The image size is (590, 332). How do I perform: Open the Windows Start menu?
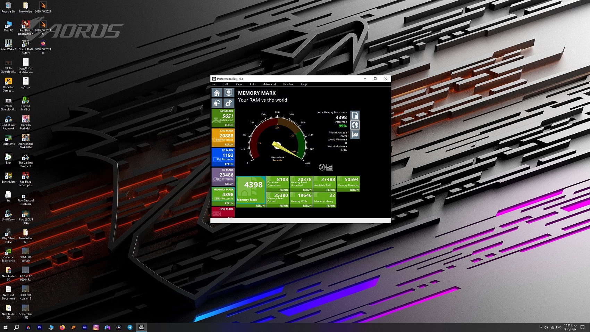[6, 327]
